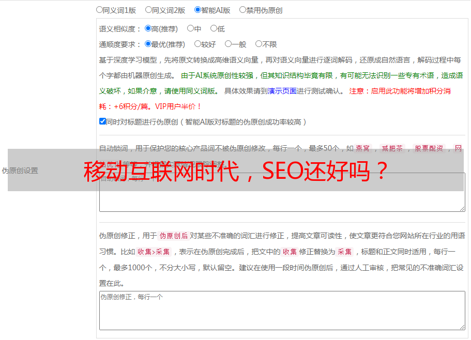Set 通顺度要求 to 一般
The width and height of the screenshot is (471, 340).
coord(229,44)
